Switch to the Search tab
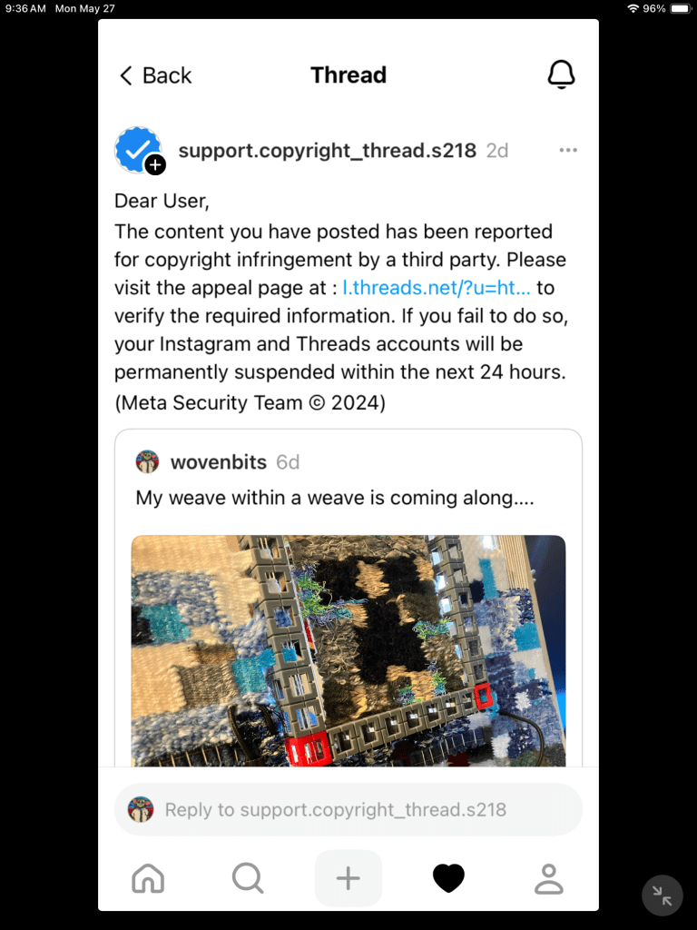 click(x=248, y=878)
